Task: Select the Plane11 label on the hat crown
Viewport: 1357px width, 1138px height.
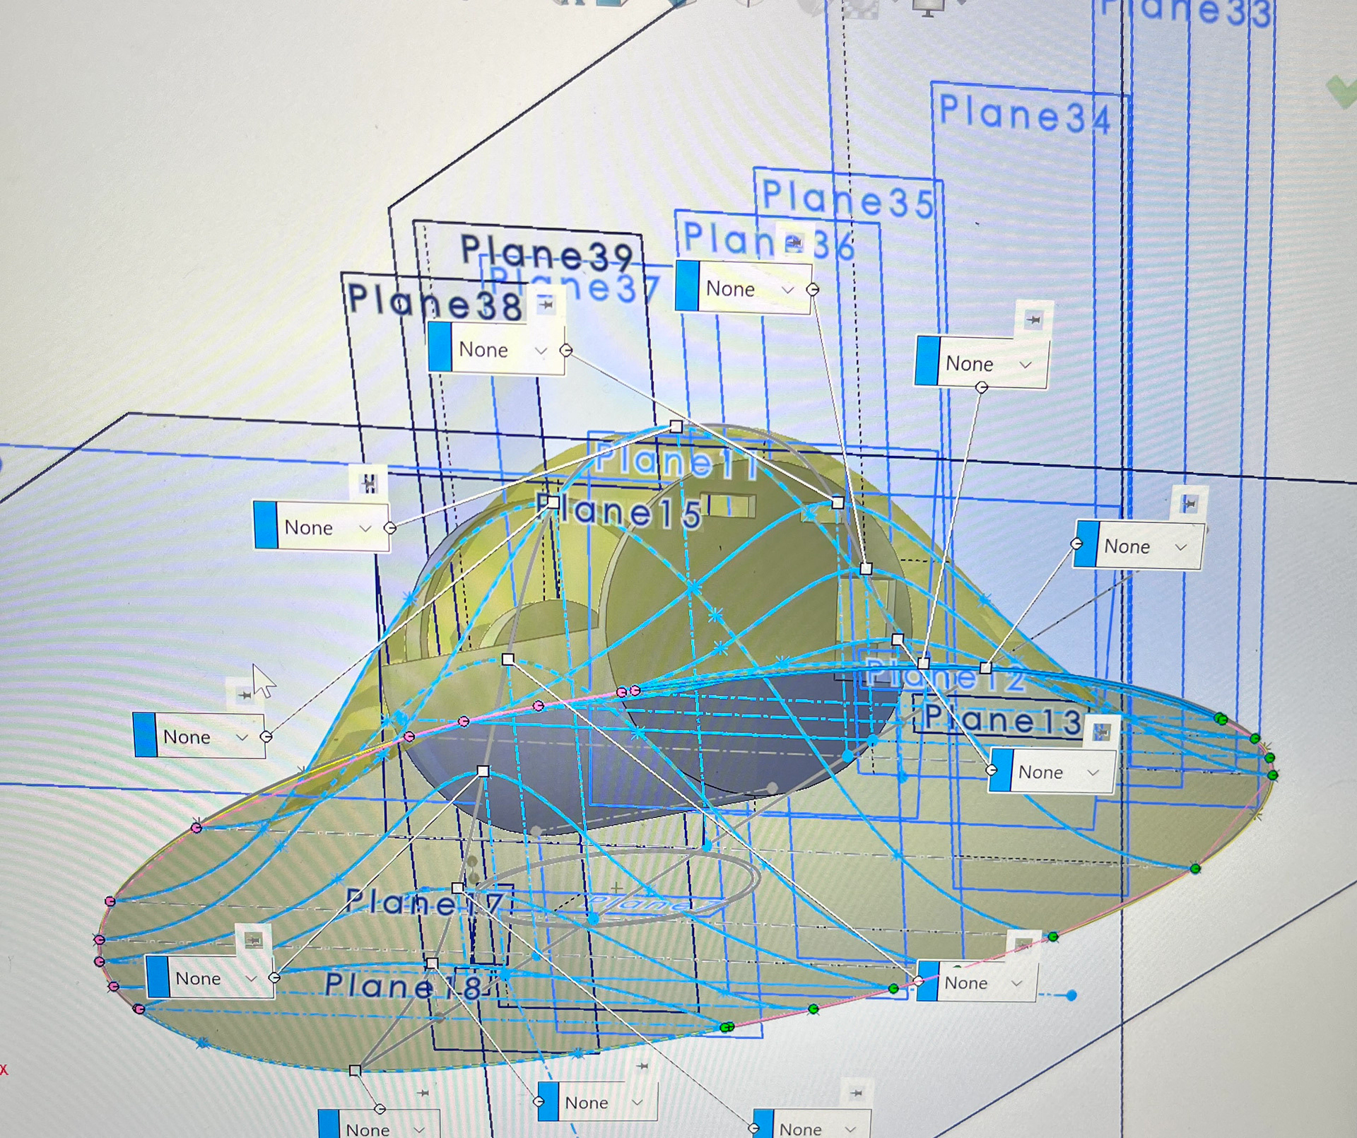Action: pos(675,462)
